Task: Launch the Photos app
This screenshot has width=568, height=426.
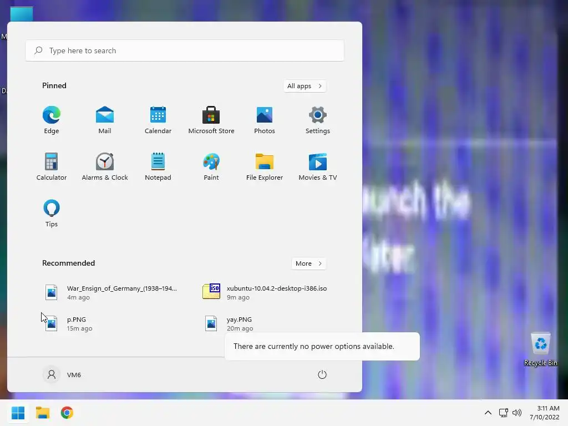Action: coord(265,120)
